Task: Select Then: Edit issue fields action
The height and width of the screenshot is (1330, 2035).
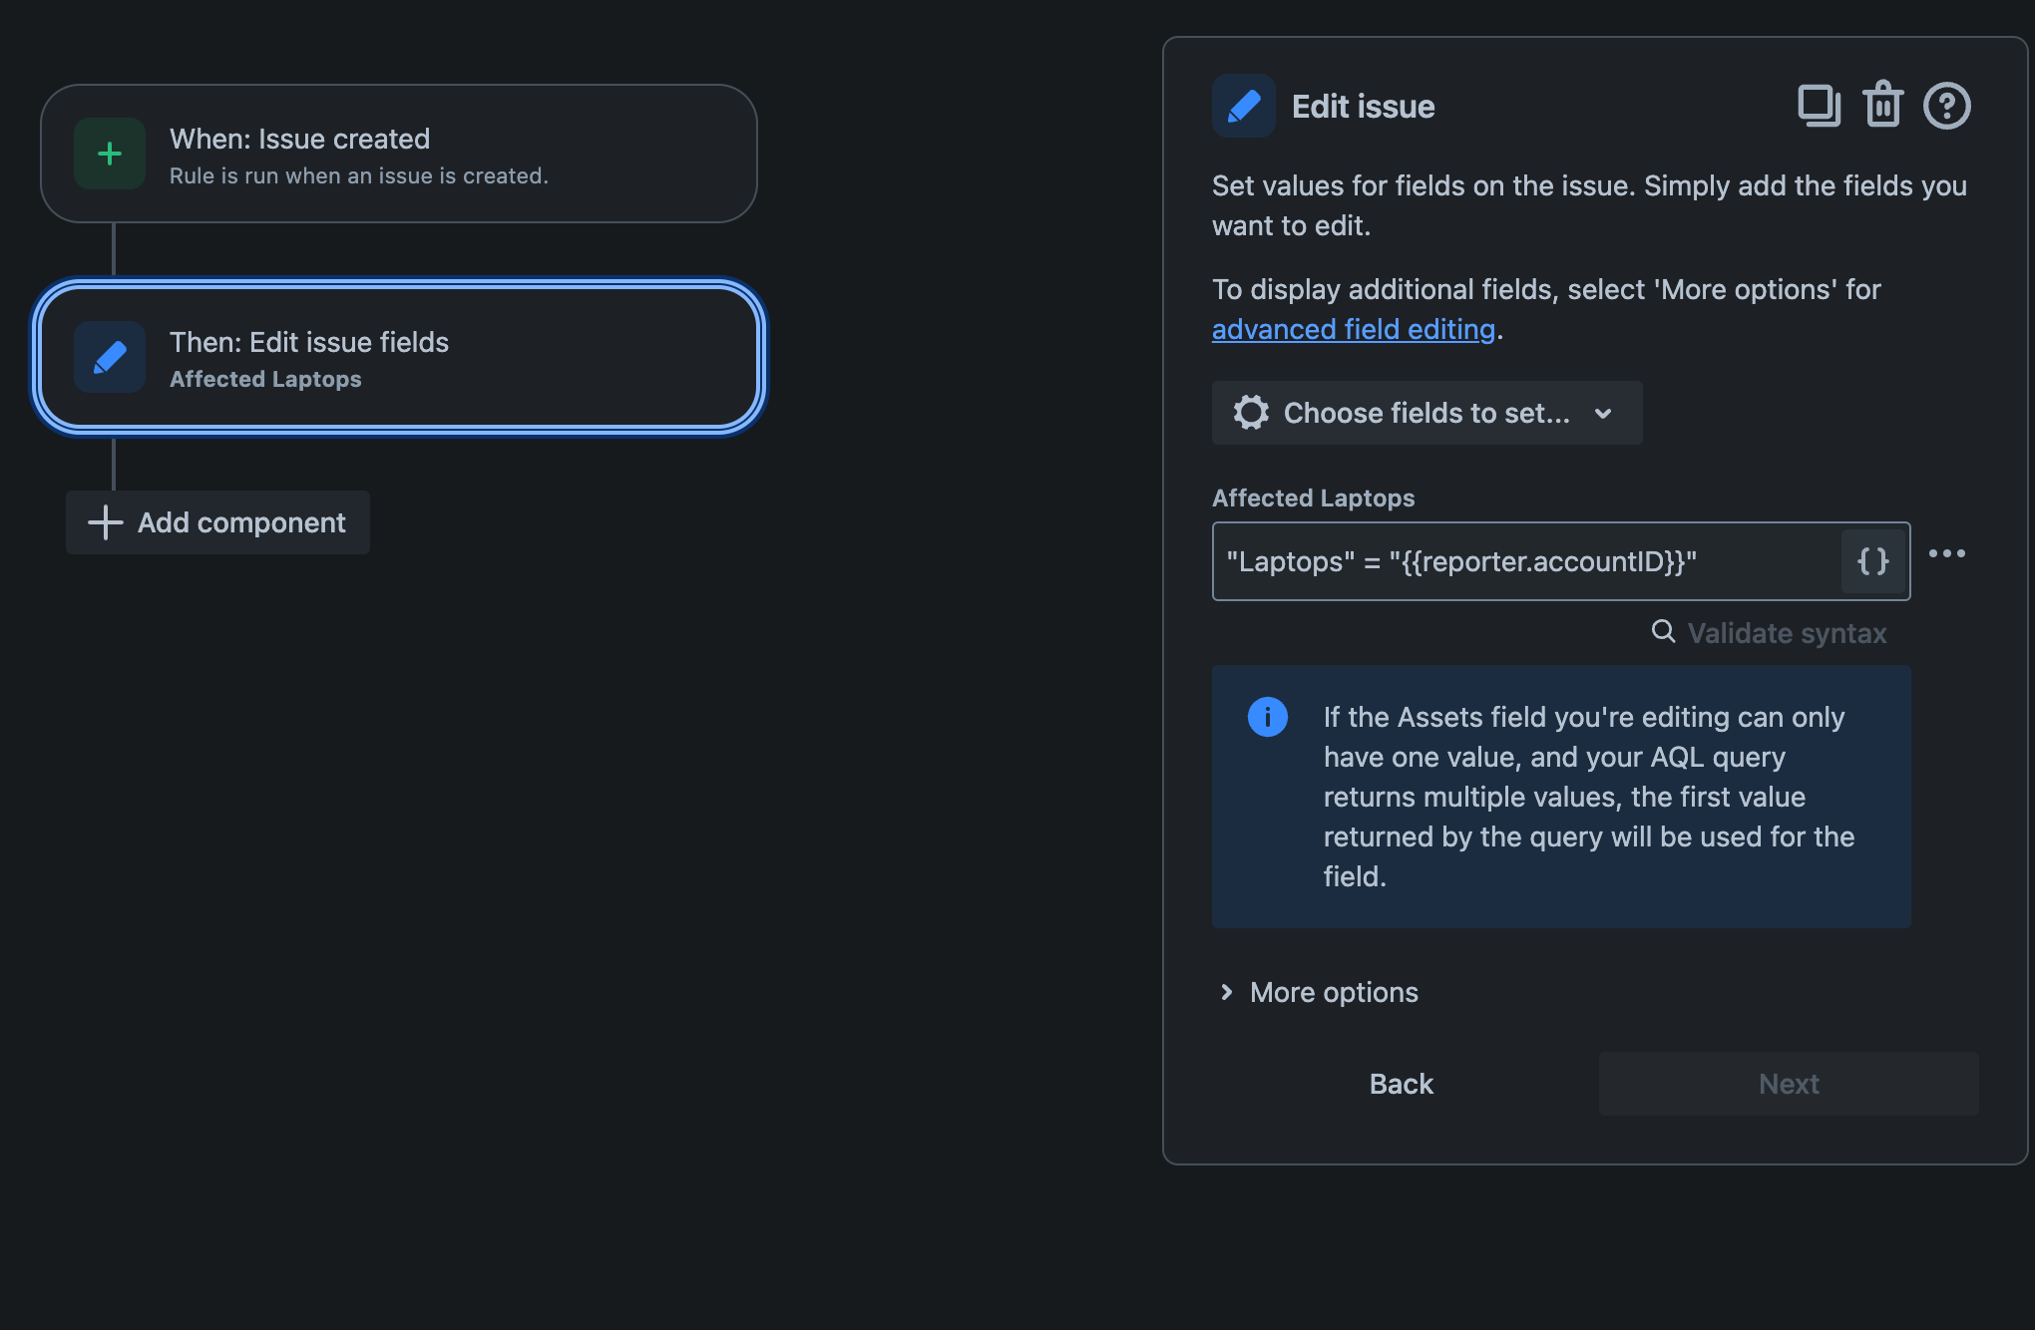Action: 399,357
